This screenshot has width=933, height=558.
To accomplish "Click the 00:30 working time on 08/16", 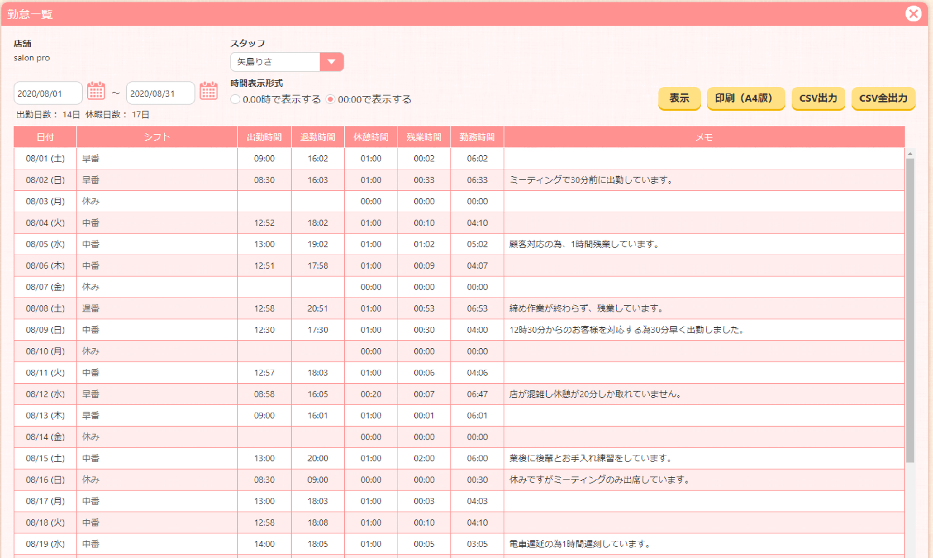I will tap(477, 480).
